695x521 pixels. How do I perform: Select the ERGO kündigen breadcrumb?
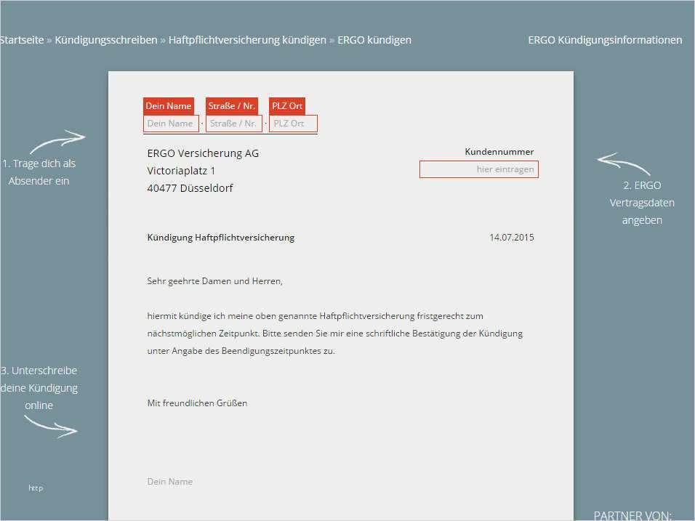[374, 40]
